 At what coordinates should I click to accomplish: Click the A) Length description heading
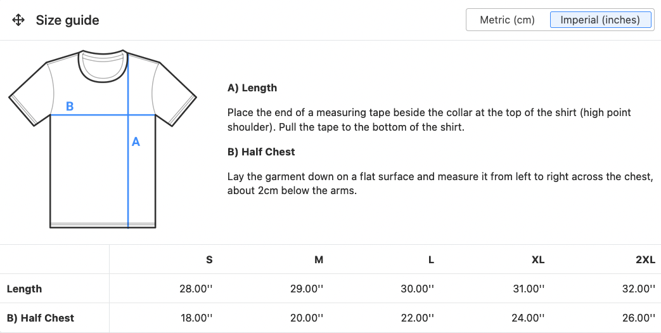coord(252,88)
